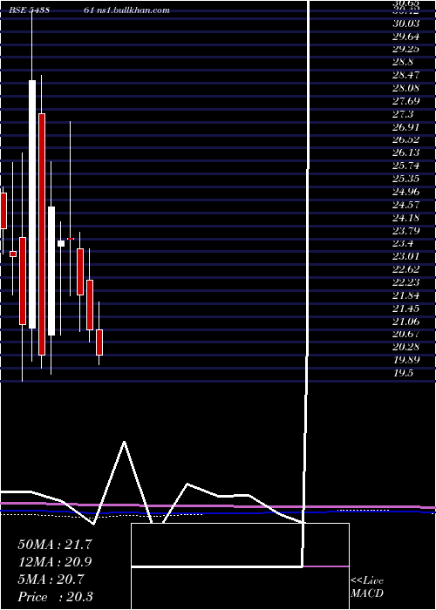The image size is (436, 610).
Task: Click the 24.57 price axis label
Action: pyautogui.click(x=406, y=205)
